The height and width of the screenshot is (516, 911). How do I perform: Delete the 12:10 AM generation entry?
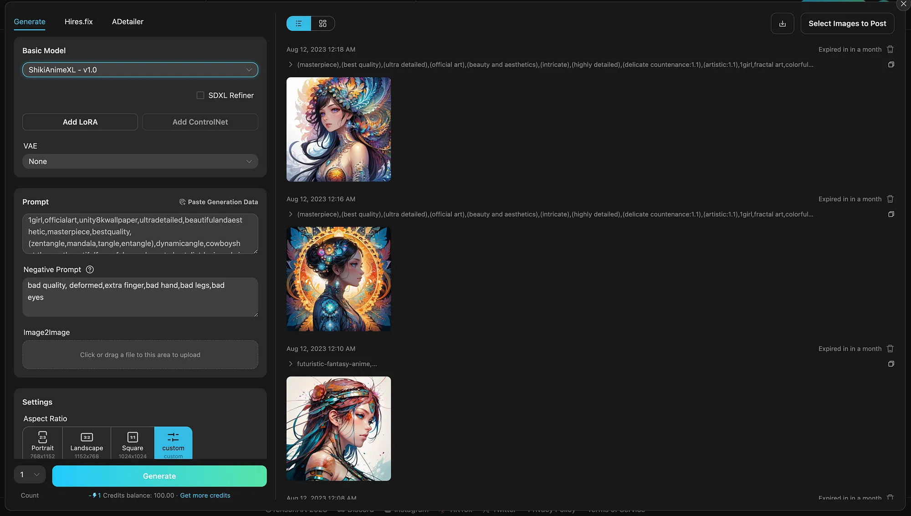pyautogui.click(x=890, y=349)
